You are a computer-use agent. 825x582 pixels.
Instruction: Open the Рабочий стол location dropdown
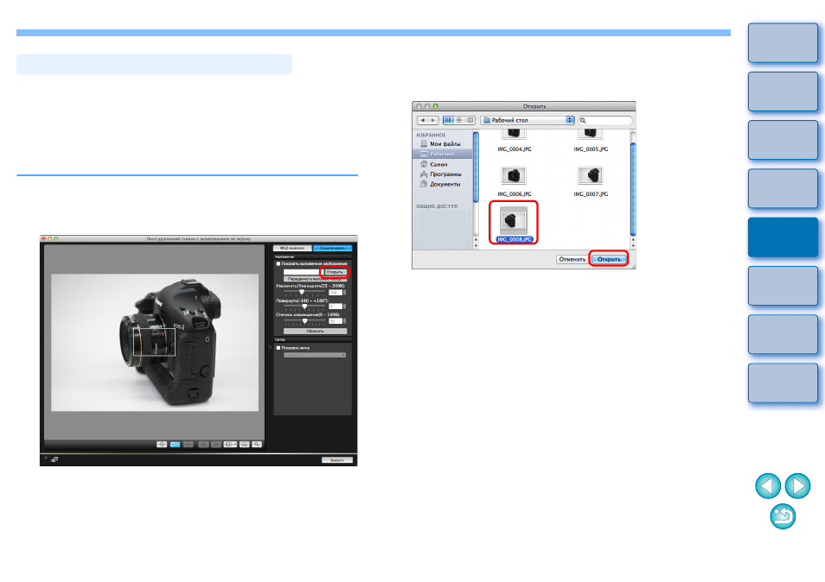pos(528,120)
